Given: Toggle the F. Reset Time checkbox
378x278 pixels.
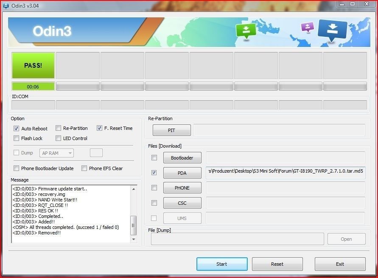Looking at the screenshot, I should pos(99,128).
